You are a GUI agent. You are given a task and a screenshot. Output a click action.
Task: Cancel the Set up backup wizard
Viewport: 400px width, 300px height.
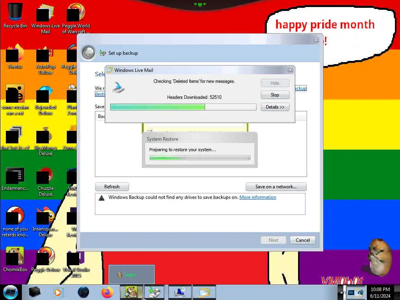(303, 240)
